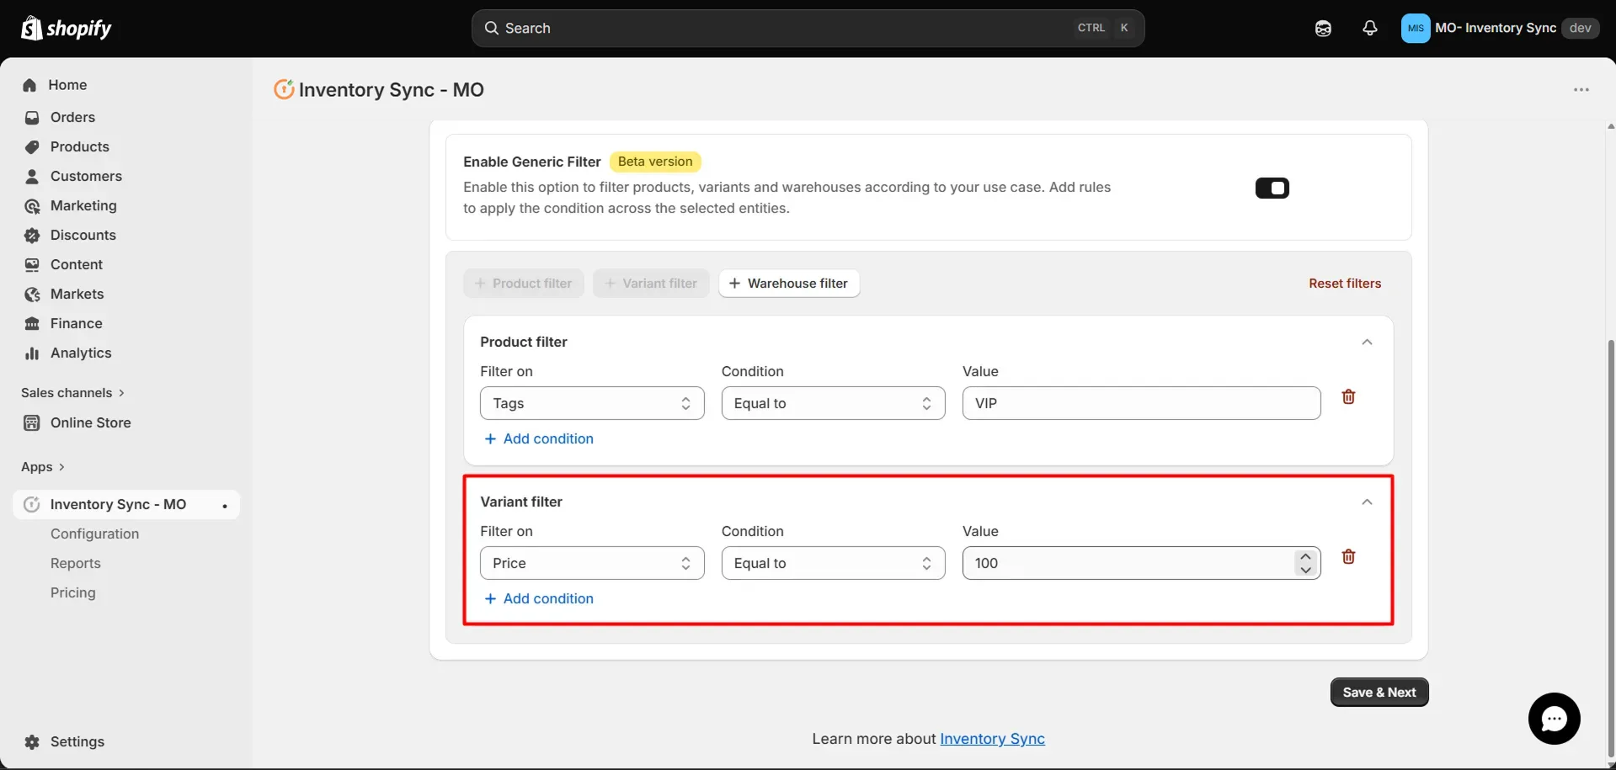Click the Search bar
This screenshot has width=1616, height=770.
808,28
